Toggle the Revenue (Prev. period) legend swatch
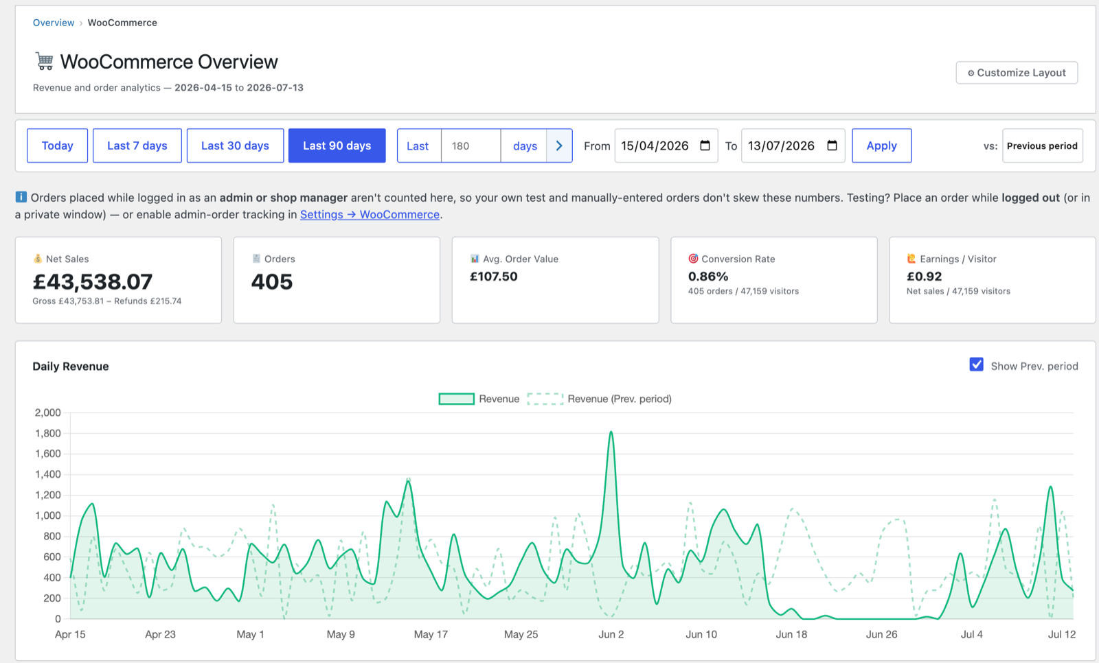This screenshot has height=663, width=1099. click(x=545, y=399)
